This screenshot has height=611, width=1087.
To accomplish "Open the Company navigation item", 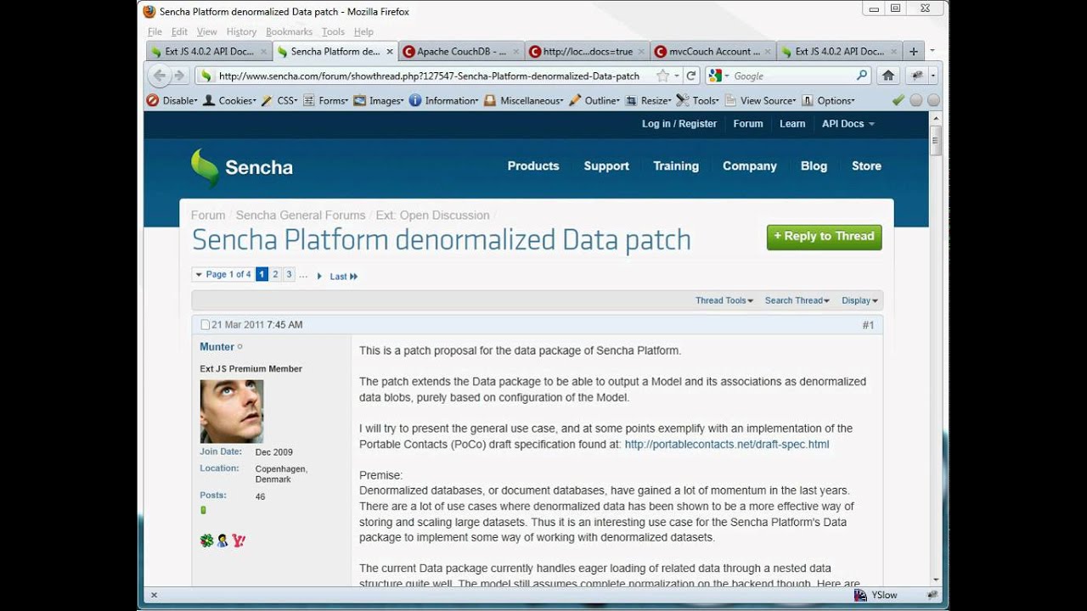I will tap(750, 166).
